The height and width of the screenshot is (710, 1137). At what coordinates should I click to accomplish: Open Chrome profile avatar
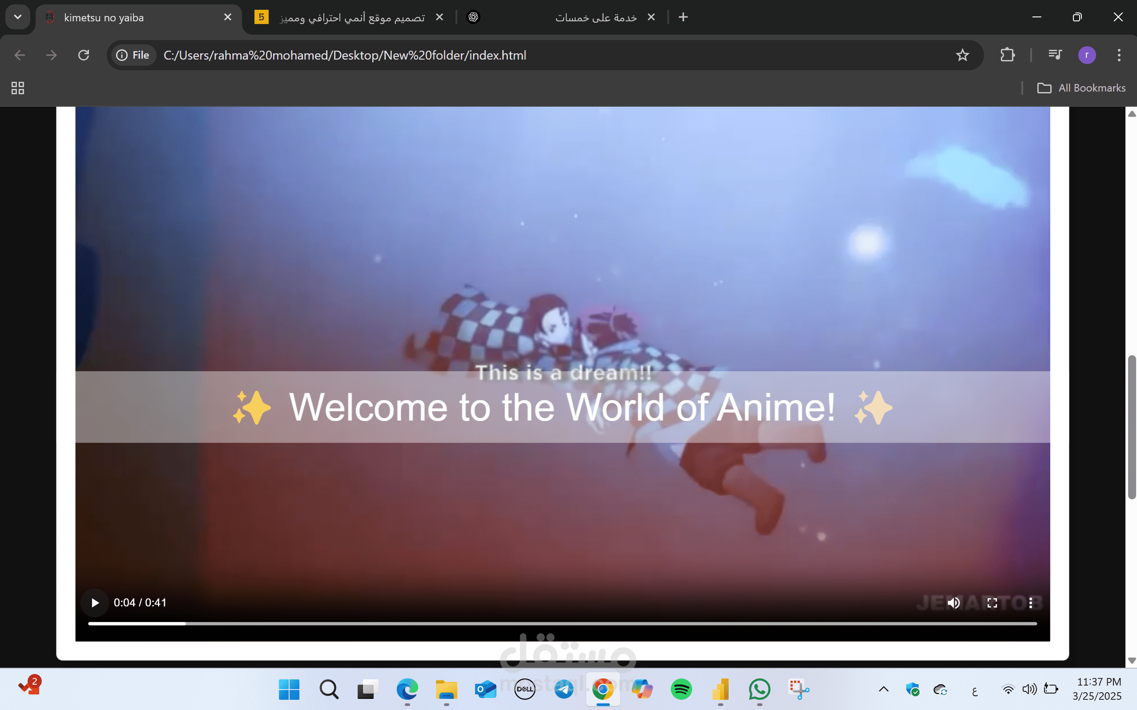click(x=1087, y=56)
